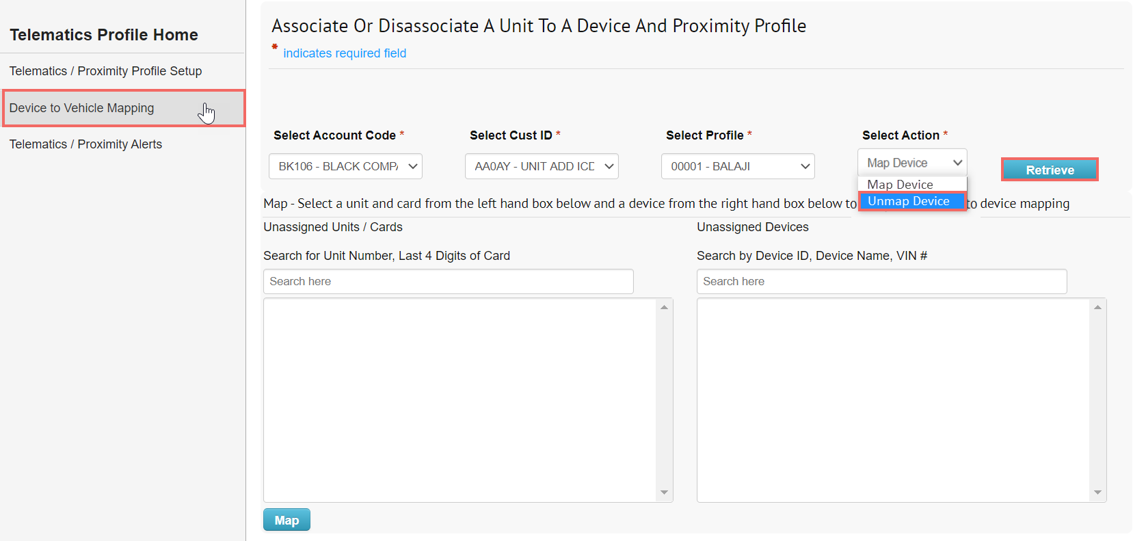
Task: Open the Select Cust ID dropdown
Action: 541,166
